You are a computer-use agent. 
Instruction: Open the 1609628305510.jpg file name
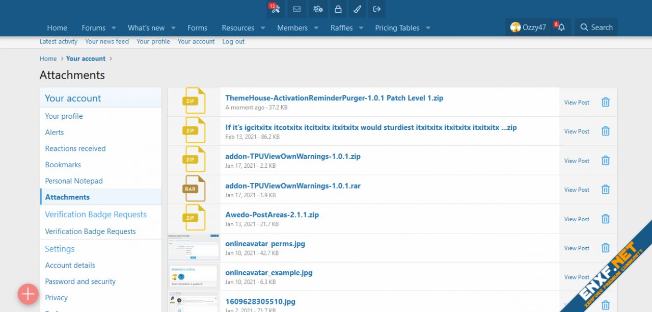[260, 302]
